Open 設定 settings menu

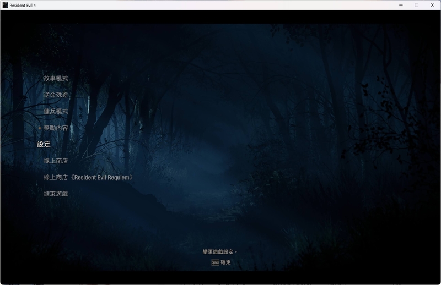[44, 144]
